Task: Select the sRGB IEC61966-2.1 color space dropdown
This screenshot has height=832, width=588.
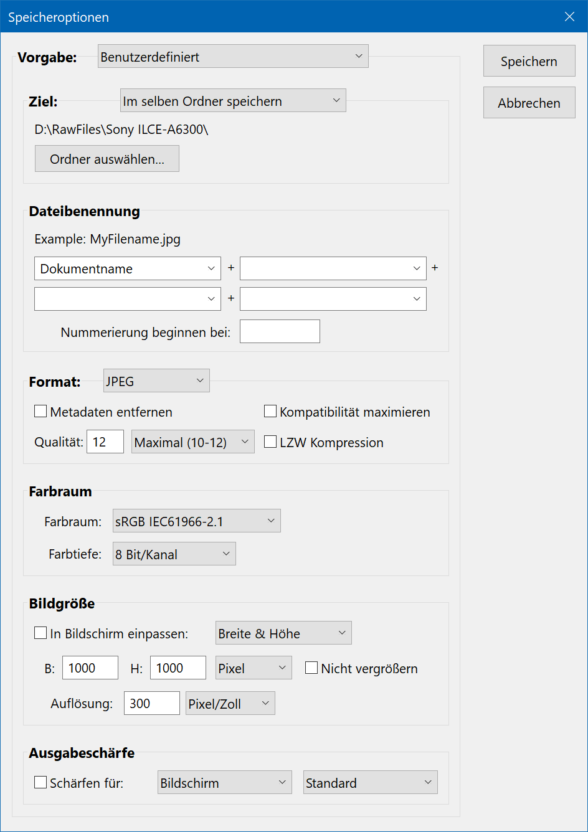Action: pyautogui.click(x=196, y=521)
